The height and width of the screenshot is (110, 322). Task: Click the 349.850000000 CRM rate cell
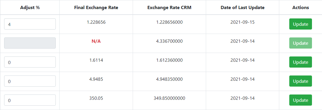(170, 98)
